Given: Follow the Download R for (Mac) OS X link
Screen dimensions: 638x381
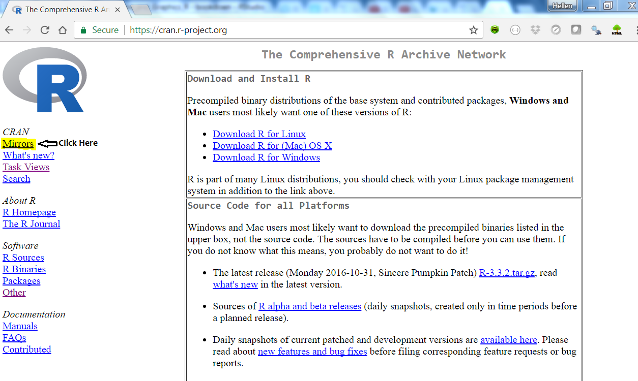Looking at the screenshot, I should [272, 146].
